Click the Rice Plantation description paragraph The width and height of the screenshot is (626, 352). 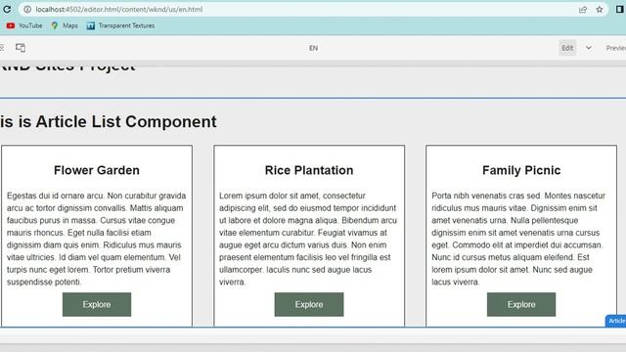click(309, 239)
